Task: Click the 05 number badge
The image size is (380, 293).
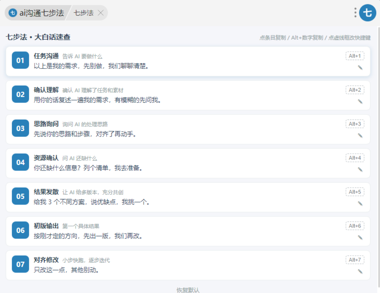Action: pos(20,196)
